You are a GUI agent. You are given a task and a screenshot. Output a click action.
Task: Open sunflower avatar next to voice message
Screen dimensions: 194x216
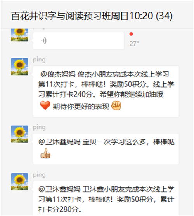click(x=19, y=35)
